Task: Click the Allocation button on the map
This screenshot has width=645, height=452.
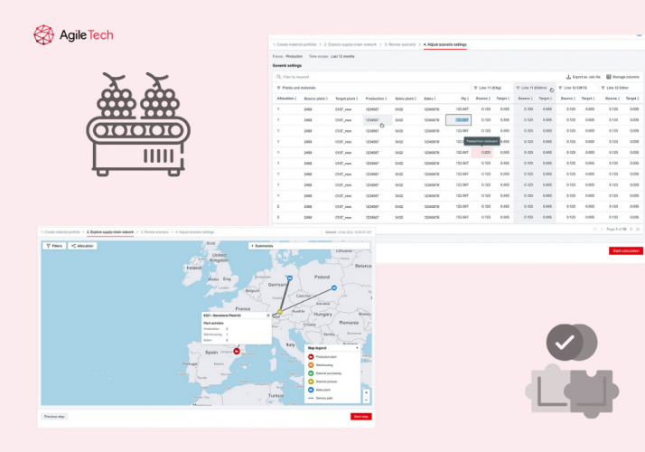Action: pyautogui.click(x=83, y=246)
